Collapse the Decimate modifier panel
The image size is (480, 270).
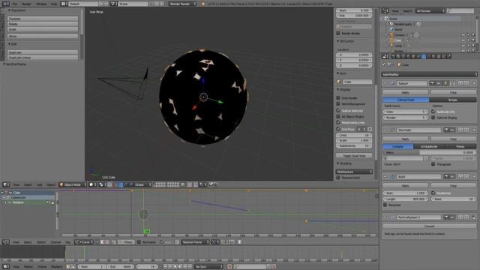click(385, 130)
